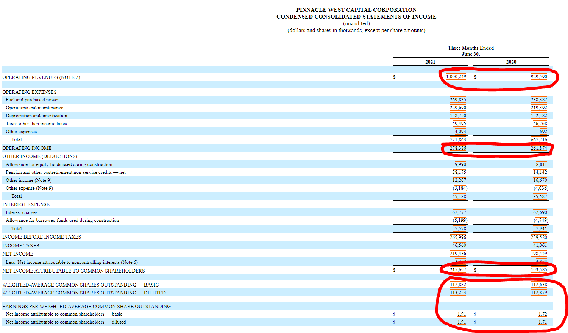Click net income attributable to shareholders value 215,697
Image resolution: width=568 pixels, height=333 pixels.
[458, 270]
